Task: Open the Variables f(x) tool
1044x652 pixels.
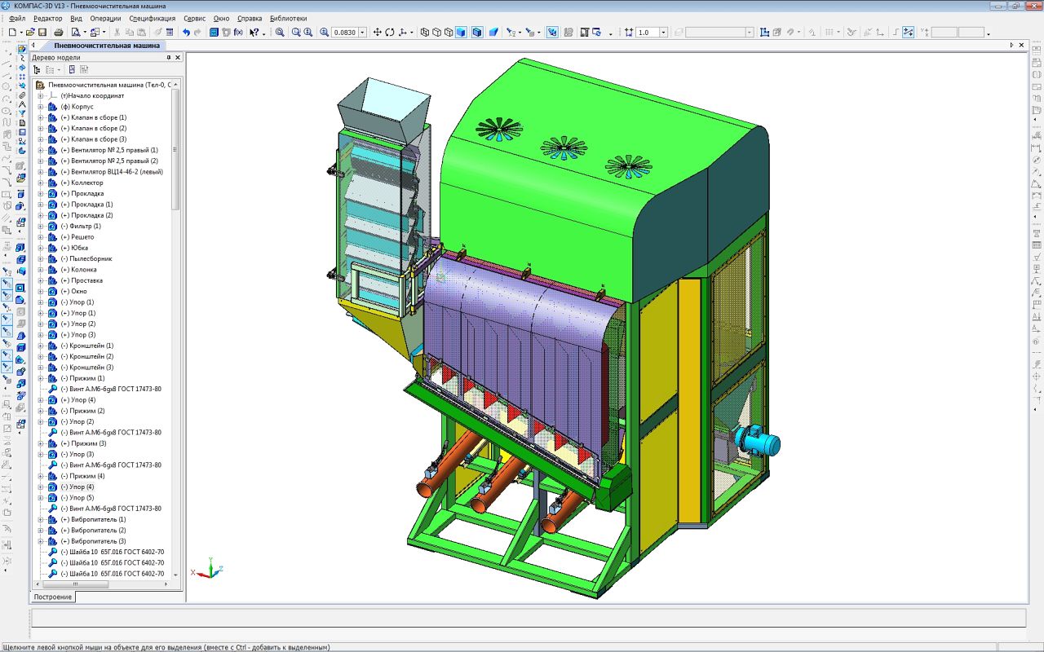Action: coord(238,33)
